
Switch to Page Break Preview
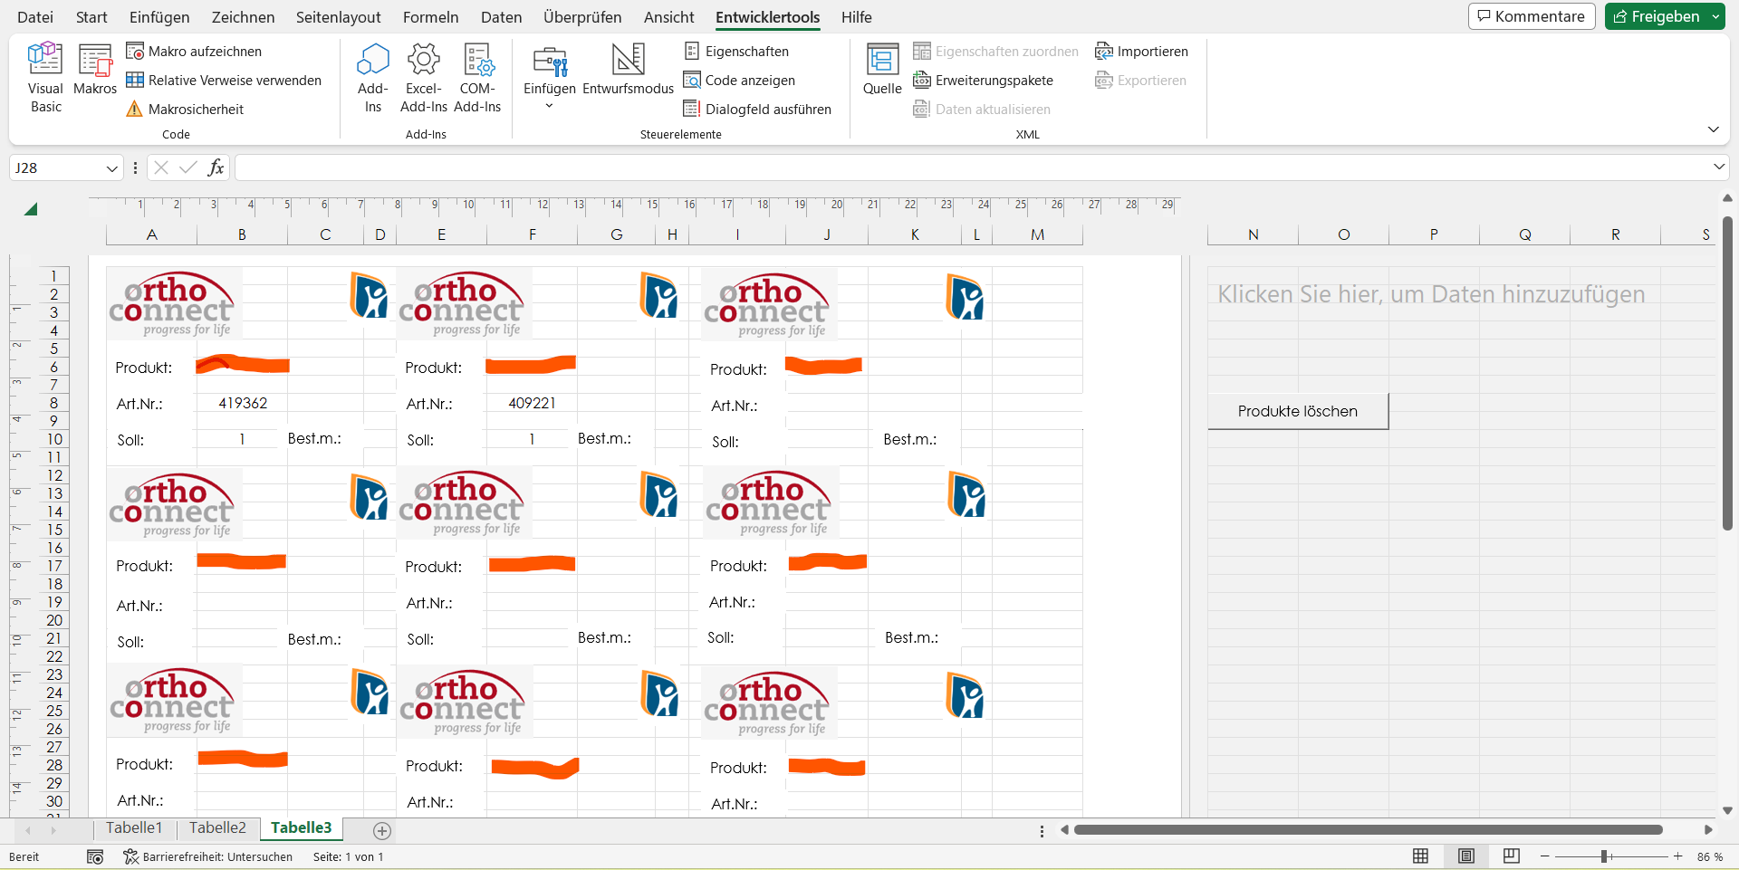pos(1511,856)
